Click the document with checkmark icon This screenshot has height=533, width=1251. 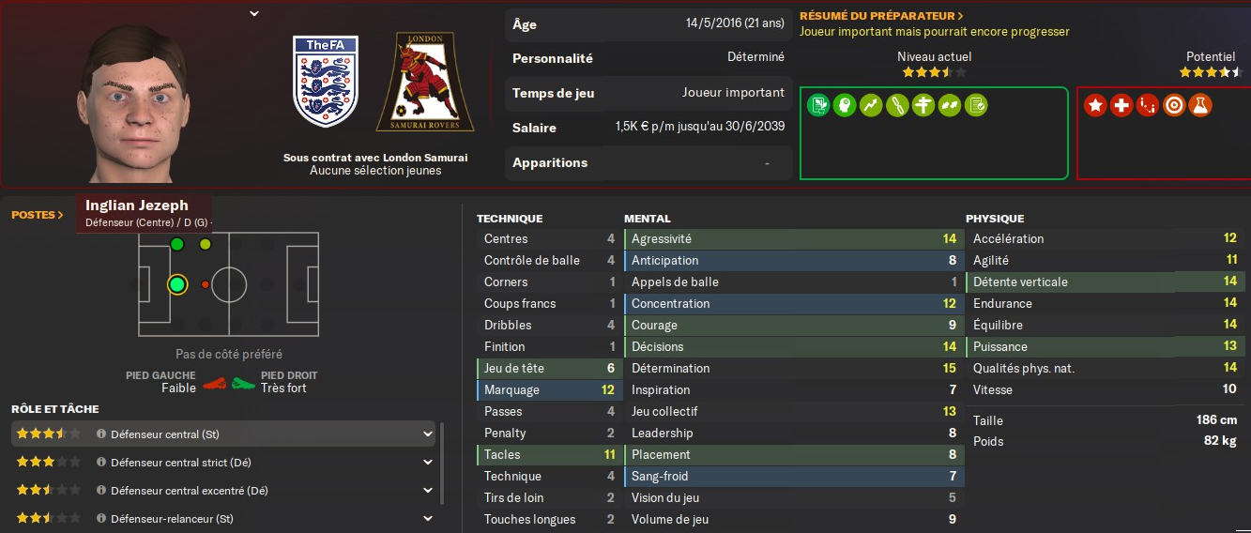tap(975, 105)
